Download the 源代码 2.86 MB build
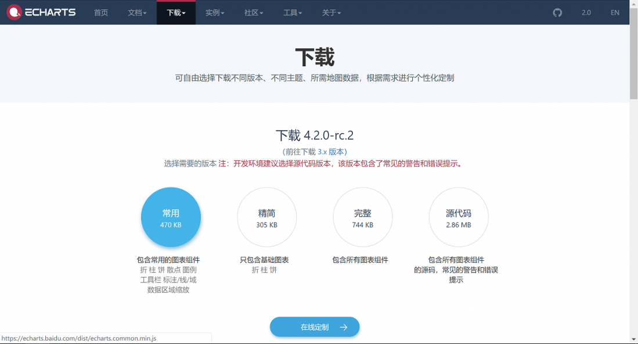Viewport: 638px width, 344px height. click(x=459, y=217)
